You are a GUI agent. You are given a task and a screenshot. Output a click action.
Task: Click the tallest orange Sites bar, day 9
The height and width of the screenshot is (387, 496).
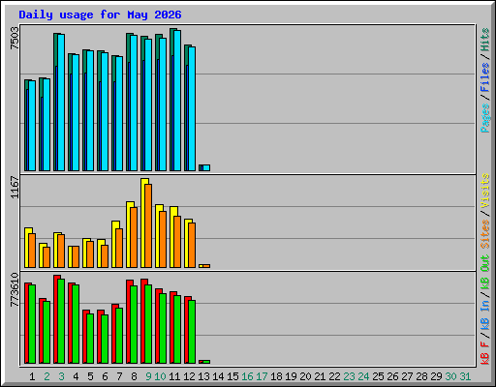coord(148,225)
